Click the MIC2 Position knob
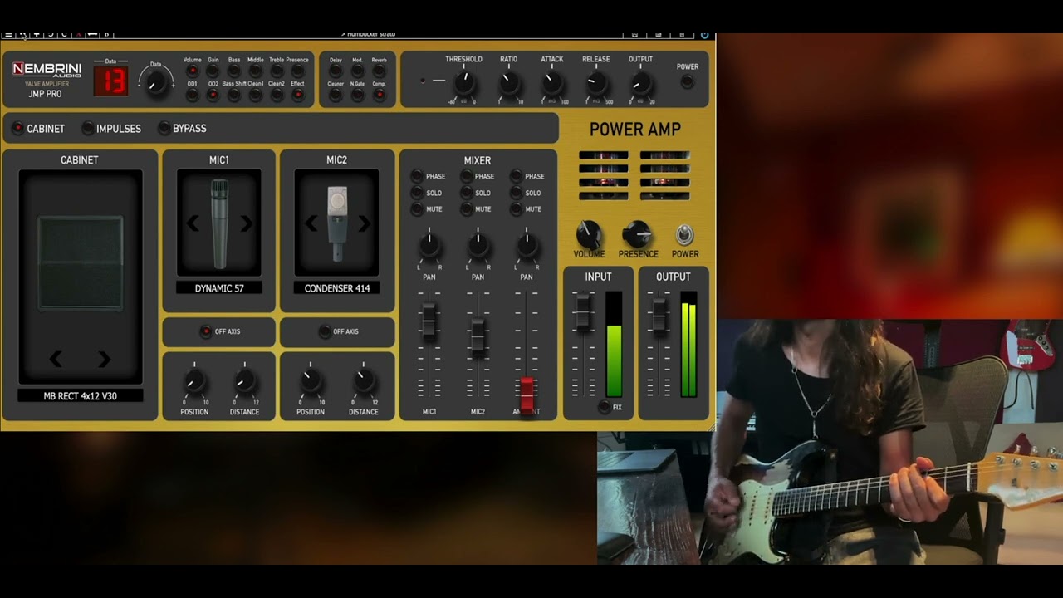Viewport: 1063px width, 598px height. [311, 381]
